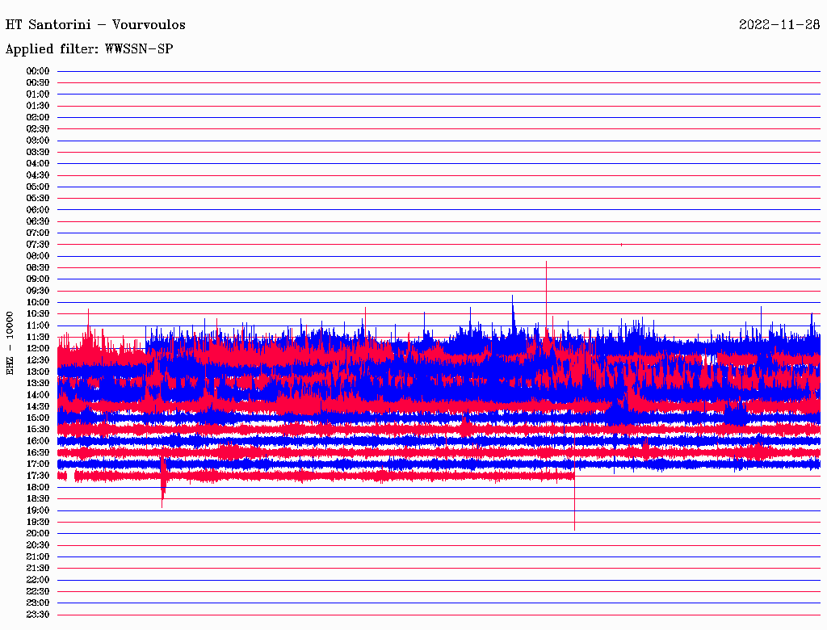Click the 10:30 time label
Viewport: 827px width, 630px height.
[38, 313]
